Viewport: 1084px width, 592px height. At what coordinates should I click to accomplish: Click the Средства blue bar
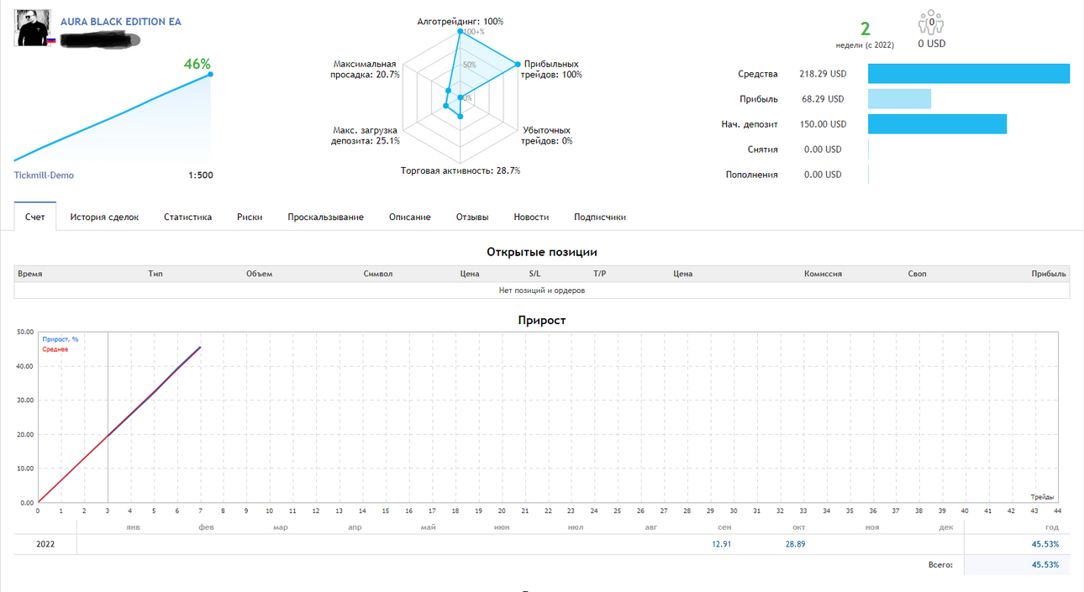pyautogui.click(x=969, y=74)
